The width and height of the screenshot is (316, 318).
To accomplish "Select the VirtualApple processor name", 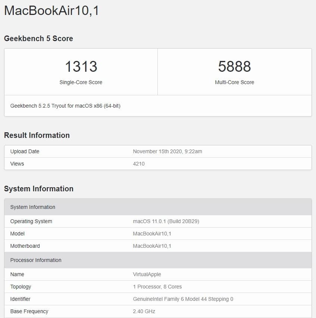I will tap(147, 274).
